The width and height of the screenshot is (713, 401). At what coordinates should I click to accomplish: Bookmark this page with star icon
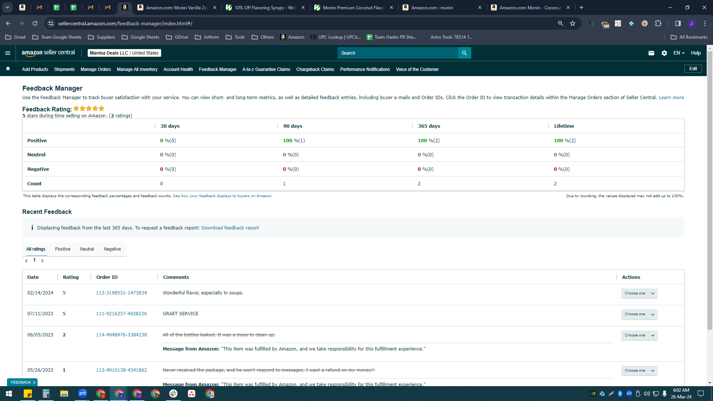[x=573, y=23]
